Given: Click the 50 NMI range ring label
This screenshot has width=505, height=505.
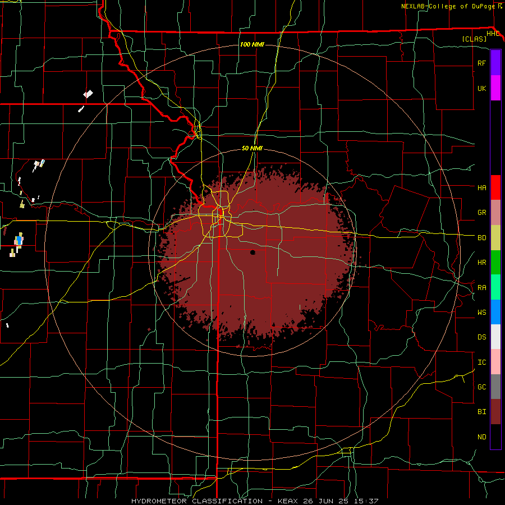Looking at the screenshot, I should tap(252, 148).
